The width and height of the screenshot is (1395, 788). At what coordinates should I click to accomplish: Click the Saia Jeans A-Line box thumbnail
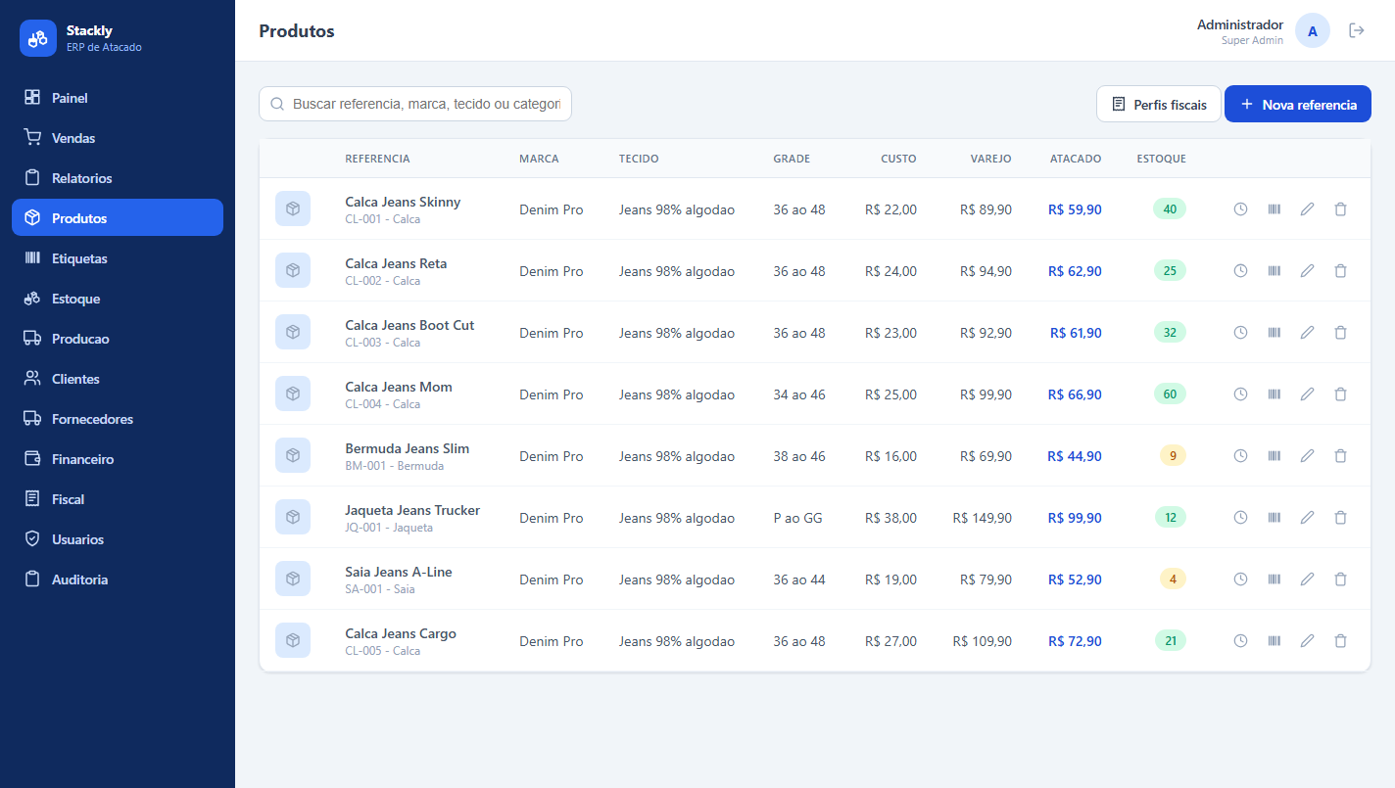293,579
